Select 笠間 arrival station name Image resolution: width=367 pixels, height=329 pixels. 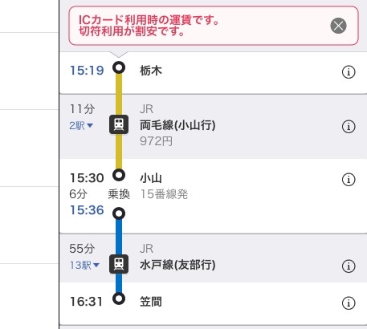click(151, 302)
